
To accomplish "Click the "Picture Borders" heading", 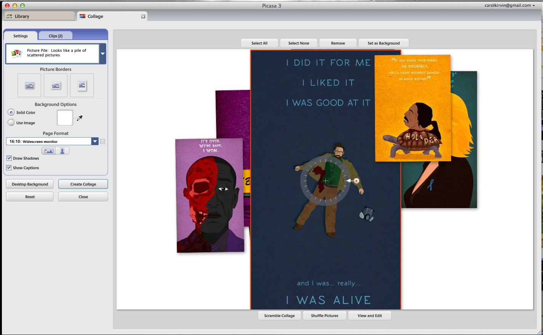I will tap(56, 69).
